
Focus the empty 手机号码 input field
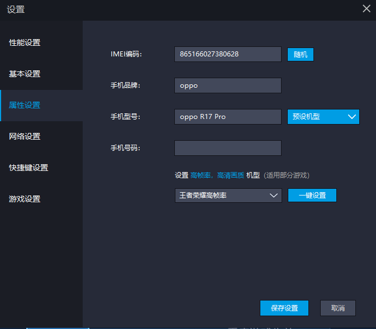click(x=227, y=148)
